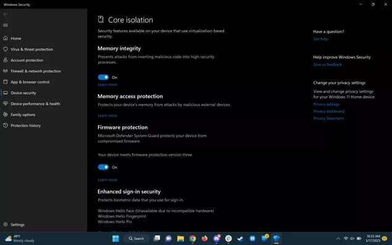Open Teams icon with notification badge
The image size is (392, 245).
click(217, 238)
